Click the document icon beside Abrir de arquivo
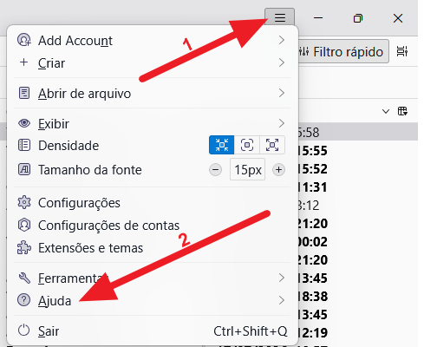Viewport: 424px width, 347px height. (24, 93)
